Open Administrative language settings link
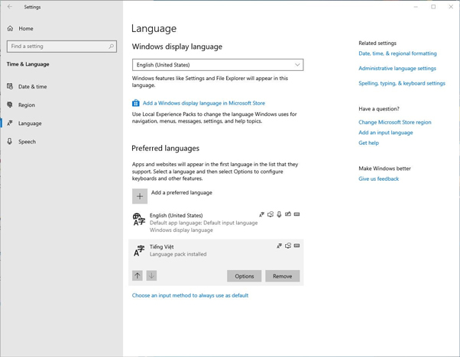The image size is (460, 357). [397, 69]
